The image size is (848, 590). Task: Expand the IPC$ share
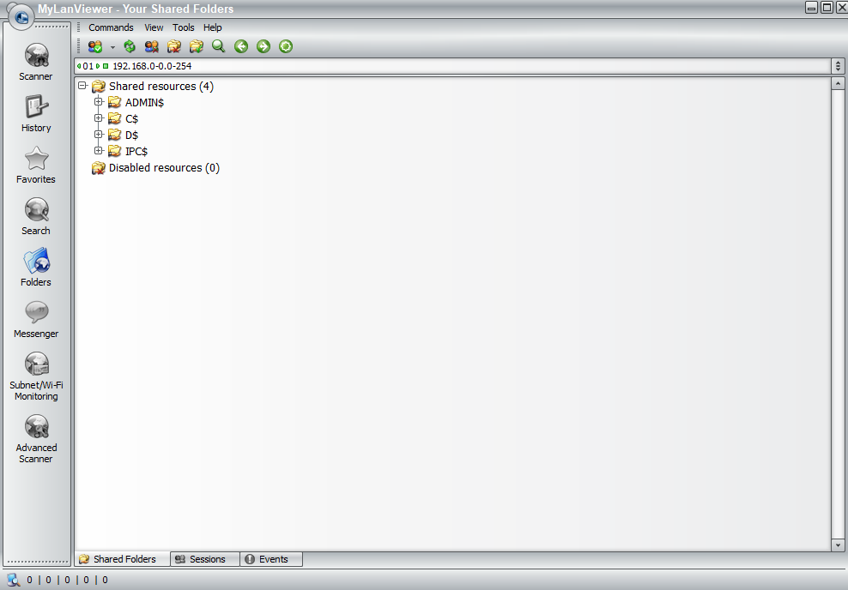[x=99, y=150]
